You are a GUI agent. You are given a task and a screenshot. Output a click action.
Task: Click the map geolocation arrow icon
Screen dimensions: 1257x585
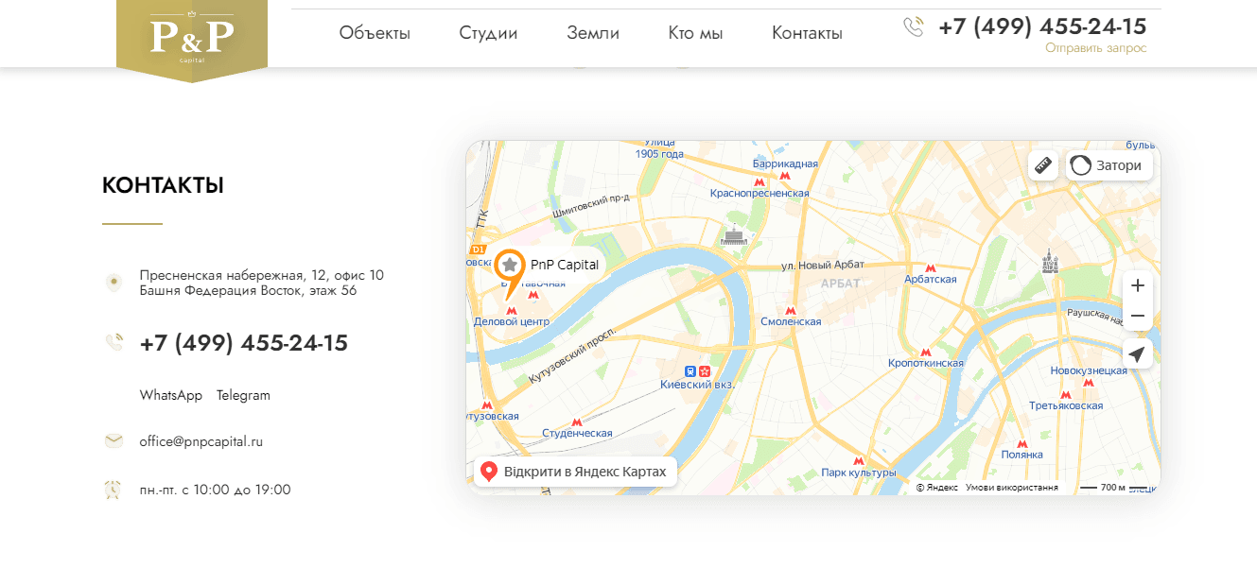[x=1137, y=354]
